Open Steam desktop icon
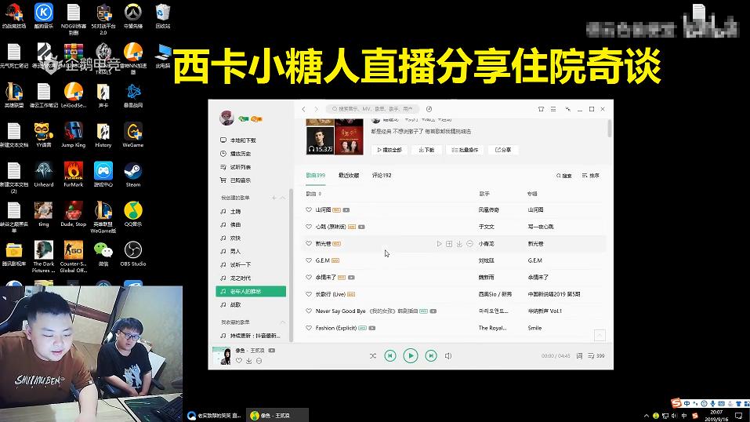The height and width of the screenshot is (422, 750). 133,175
